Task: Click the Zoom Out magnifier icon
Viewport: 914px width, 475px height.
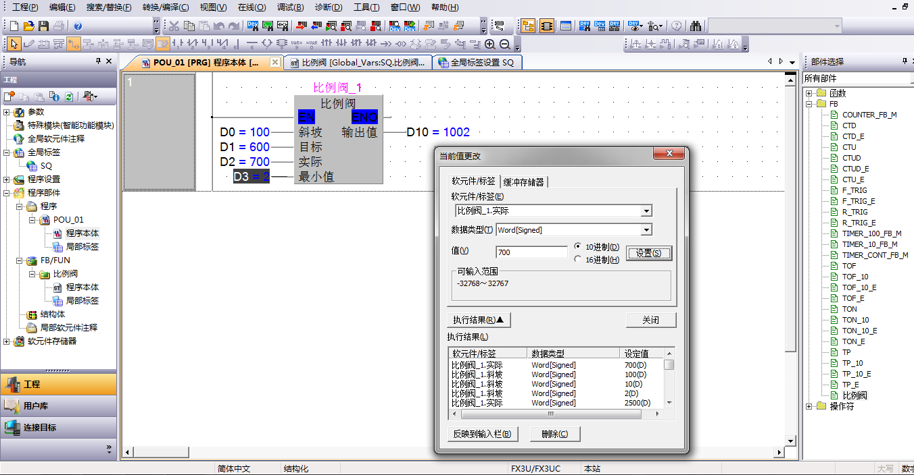Action: tap(504, 45)
